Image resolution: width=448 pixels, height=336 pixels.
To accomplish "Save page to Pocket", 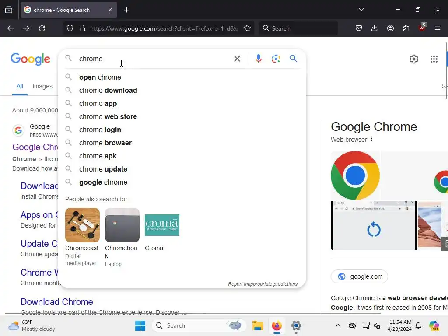I will [x=359, y=28].
